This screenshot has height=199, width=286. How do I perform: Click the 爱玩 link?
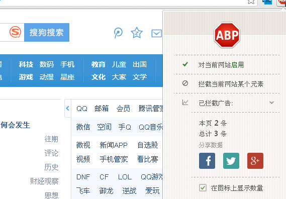tap(152, 191)
